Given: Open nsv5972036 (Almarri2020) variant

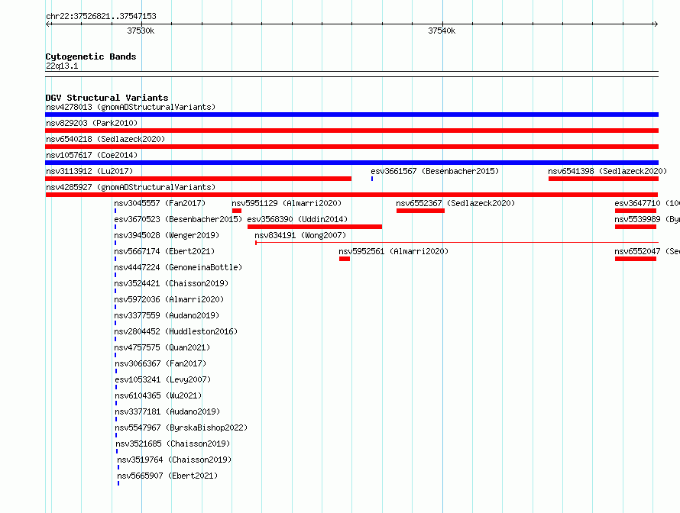Looking at the screenshot, I should pyautogui.click(x=169, y=299).
